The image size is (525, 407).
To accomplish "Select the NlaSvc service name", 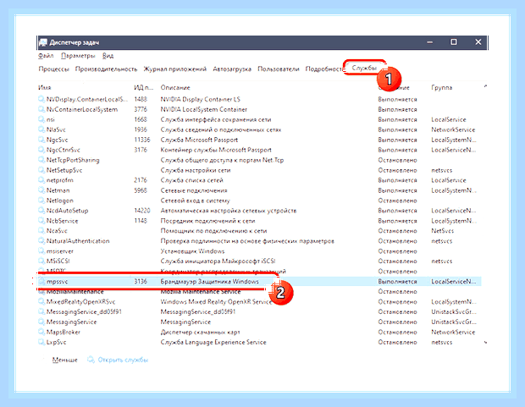I will pyautogui.click(x=56, y=129).
